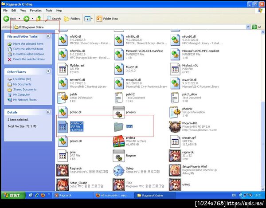Click the Folder Sync toolbar button

click(x=107, y=19)
